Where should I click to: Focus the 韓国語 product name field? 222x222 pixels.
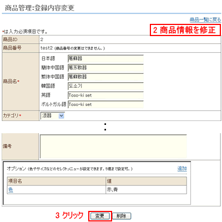105,86
